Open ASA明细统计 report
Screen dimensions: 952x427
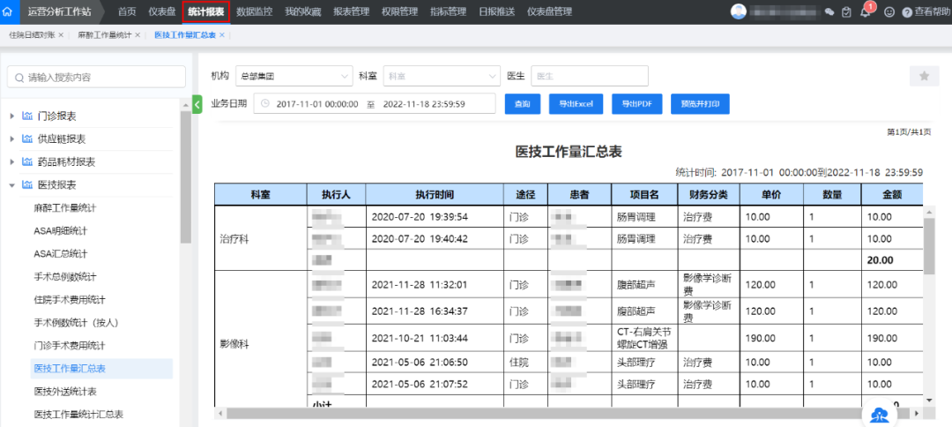61,231
